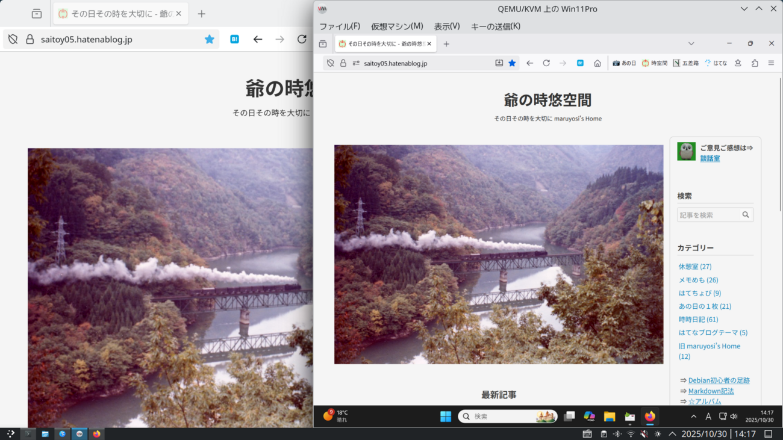This screenshot has height=440, width=783.
Task: Open the 18°C 晴れ weather widget
Action: [335, 416]
